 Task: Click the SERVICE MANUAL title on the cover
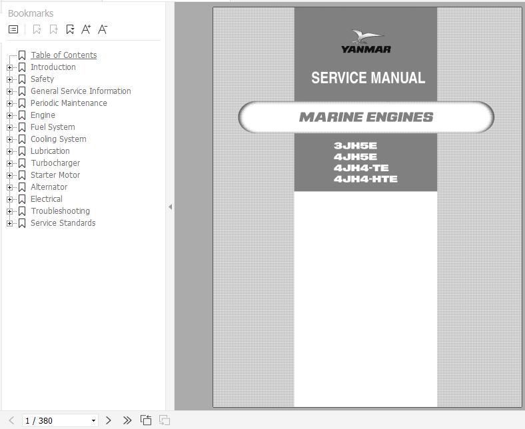click(x=368, y=78)
